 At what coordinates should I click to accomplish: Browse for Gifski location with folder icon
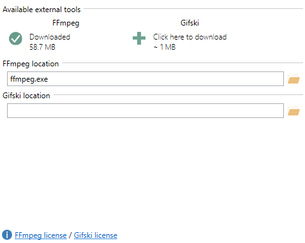tap(294, 111)
